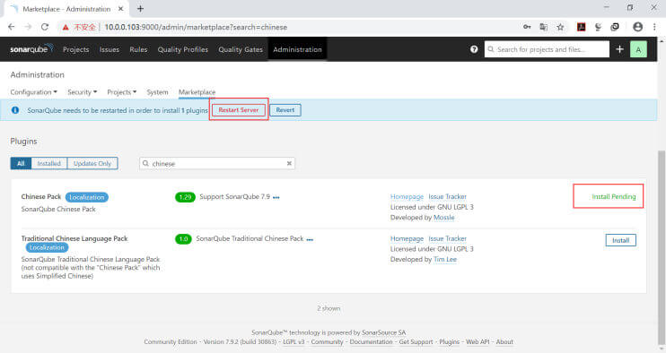Screen dimensions: 666x353
Task: Open Quality Gates page
Action: coord(241,49)
